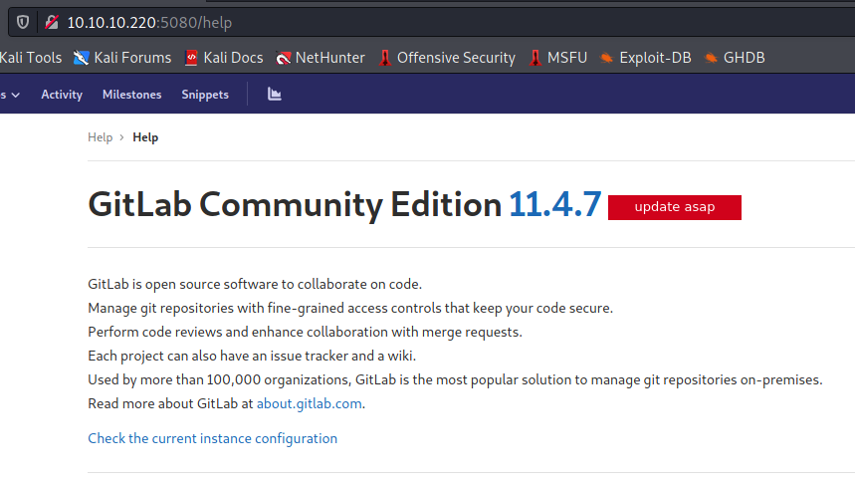Image resolution: width=855 pixels, height=485 pixels.
Task: Open the NetHunter bookmark
Action: pos(321,58)
